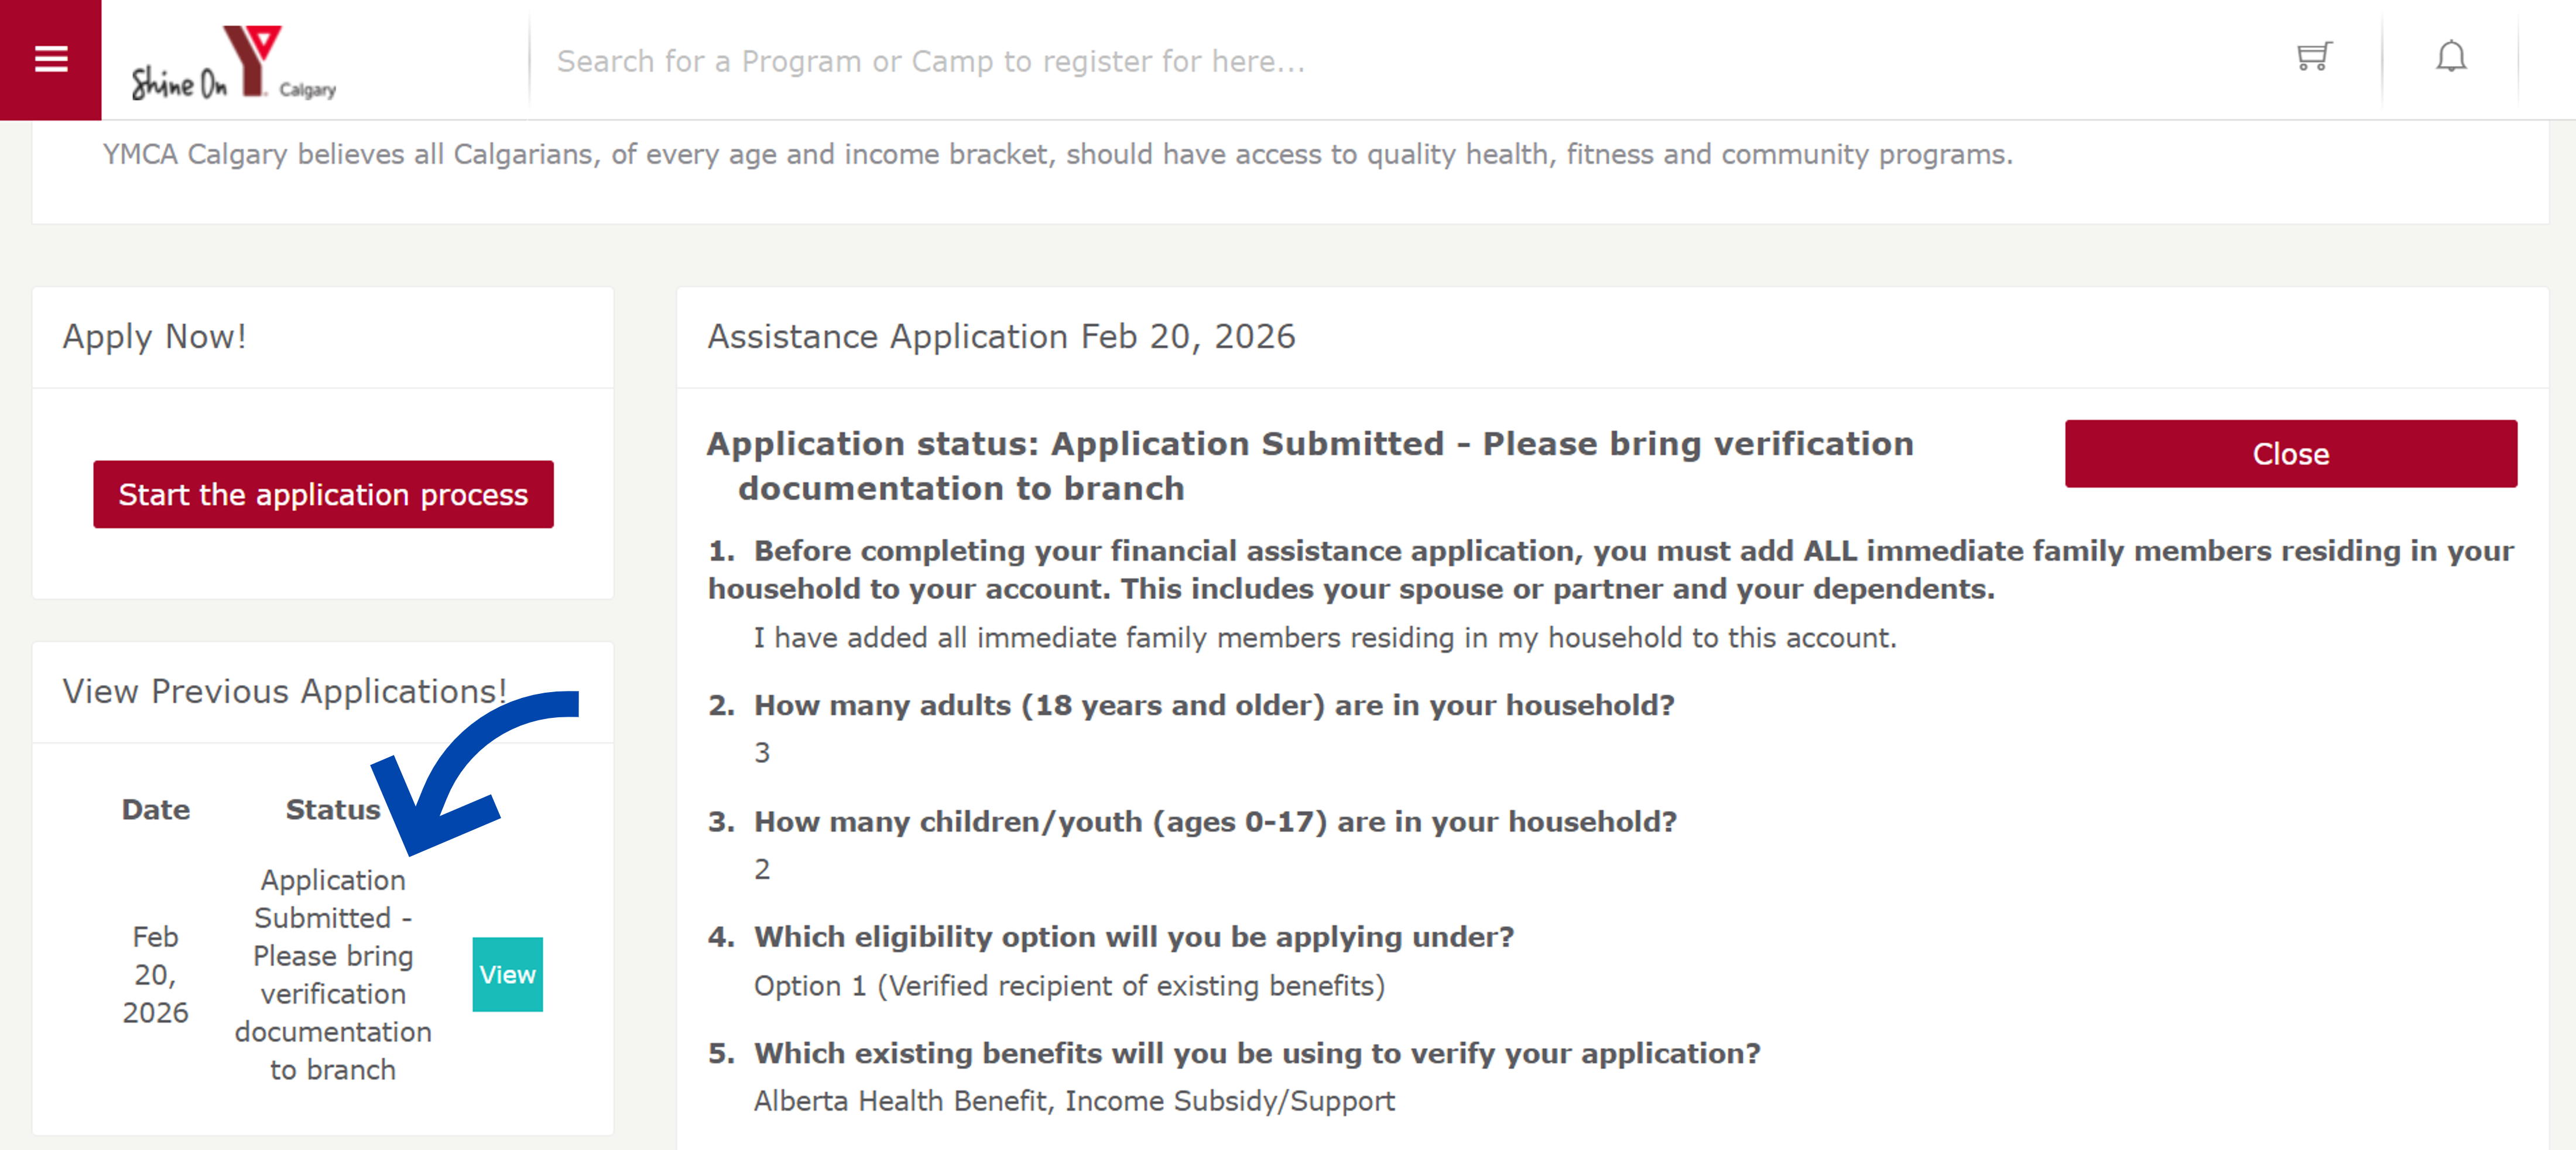Click the Date column header
Image resolution: width=2576 pixels, height=1150 pixels.
155,809
